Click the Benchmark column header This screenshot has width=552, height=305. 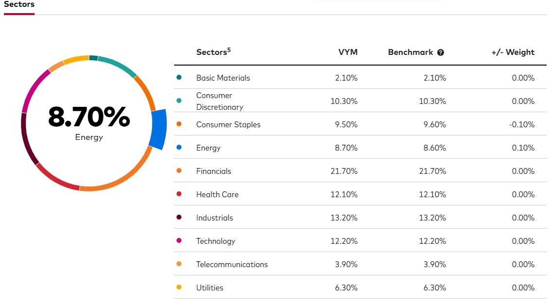(x=410, y=52)
